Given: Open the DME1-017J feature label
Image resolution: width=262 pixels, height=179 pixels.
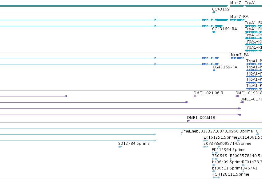Looking at the screenshot, I should pos(251,99).
